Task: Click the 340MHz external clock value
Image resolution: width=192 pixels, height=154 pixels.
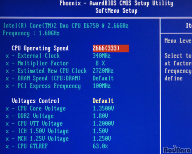Action: click(x=102, y=56)
